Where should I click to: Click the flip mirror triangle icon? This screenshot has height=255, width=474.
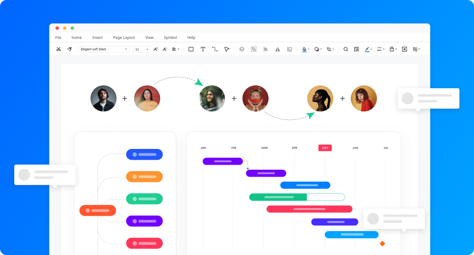pyautogui.click(x=277, y=49)
